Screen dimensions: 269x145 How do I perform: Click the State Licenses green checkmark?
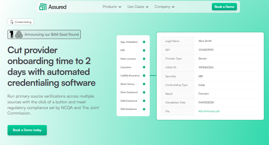coord(144,59)
